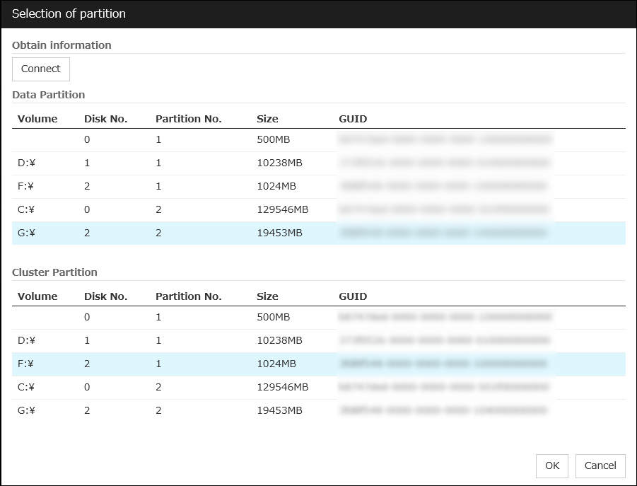637x486 pixels.
Task: Select the highlighted G:\ Data Partition row
Action: [x=141, y=233]
